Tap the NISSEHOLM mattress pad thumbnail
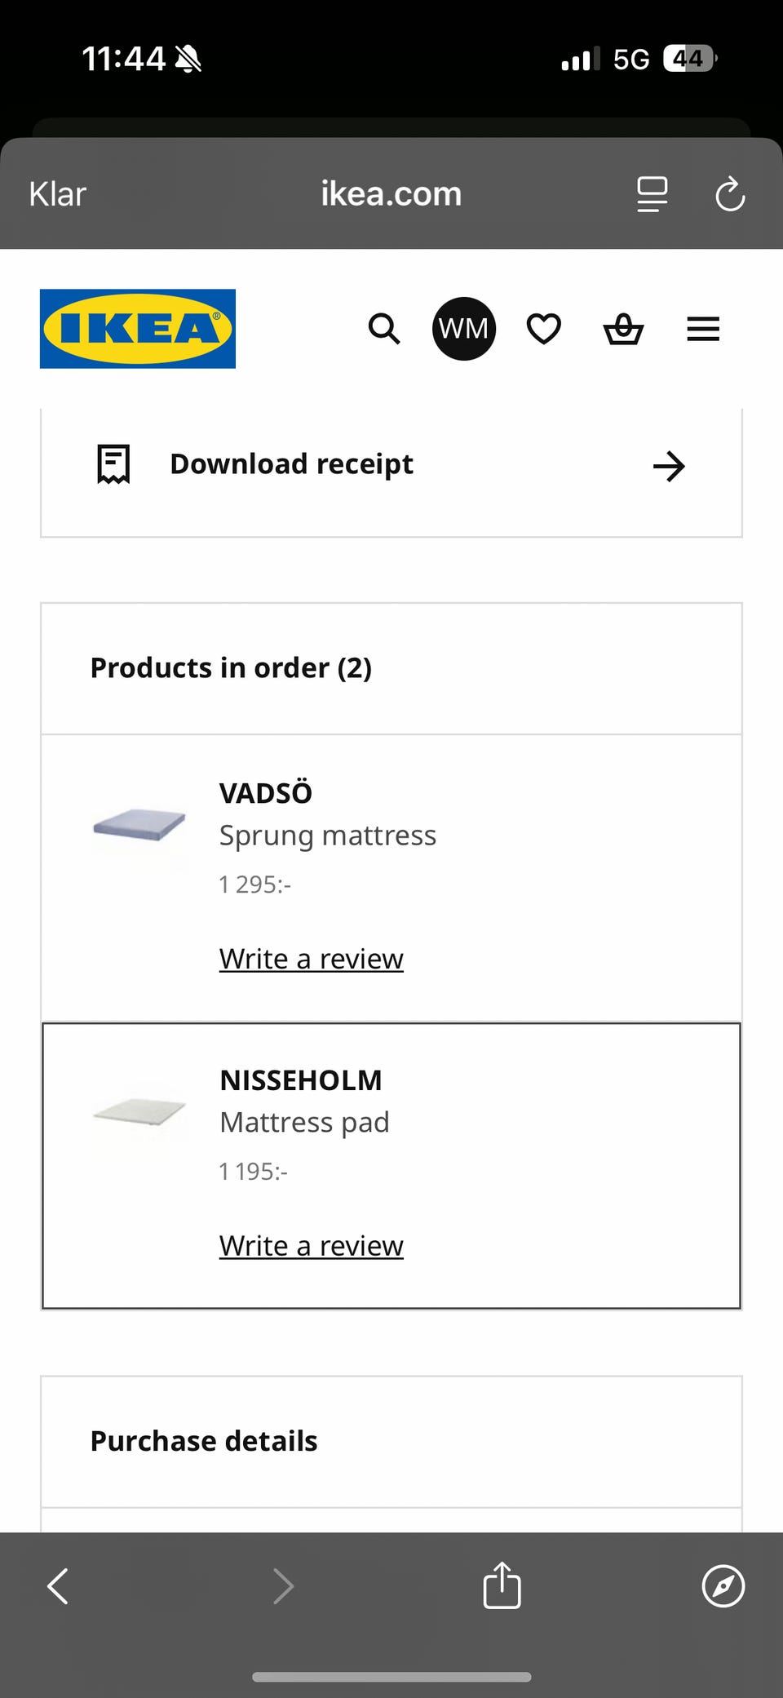Screen dimensions: 783x1698 [139, 1112]
